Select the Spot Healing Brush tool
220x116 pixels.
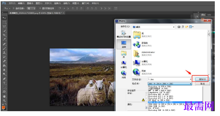tap(4, 44)
